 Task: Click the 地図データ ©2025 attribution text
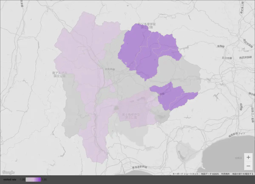(x=210, y=174)
